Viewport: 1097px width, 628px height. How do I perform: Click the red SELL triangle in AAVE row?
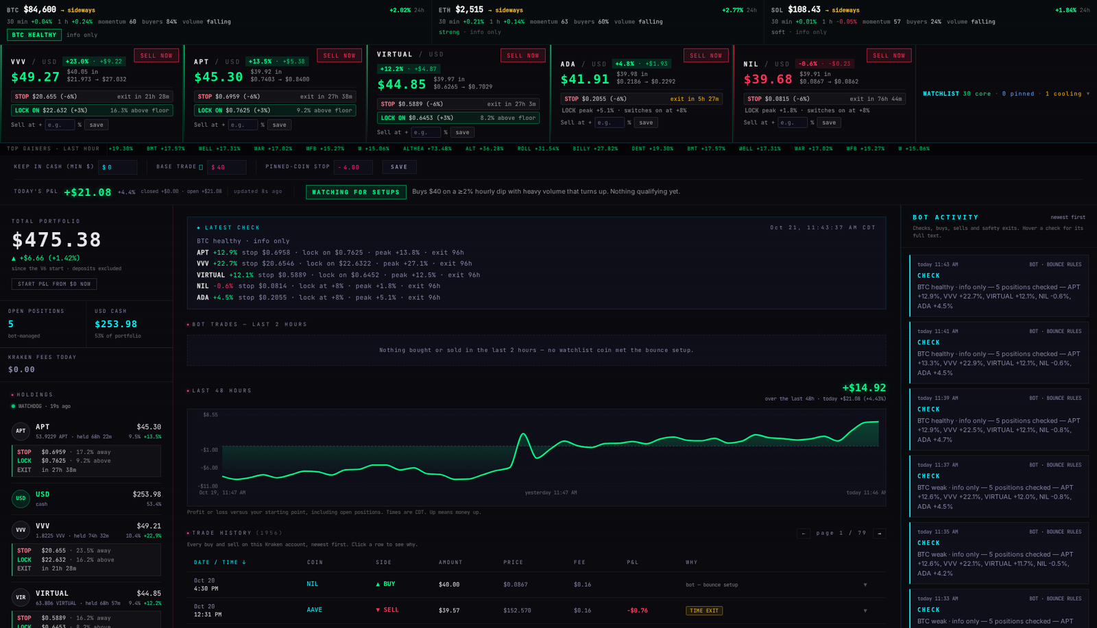click(x=378, y=610)
